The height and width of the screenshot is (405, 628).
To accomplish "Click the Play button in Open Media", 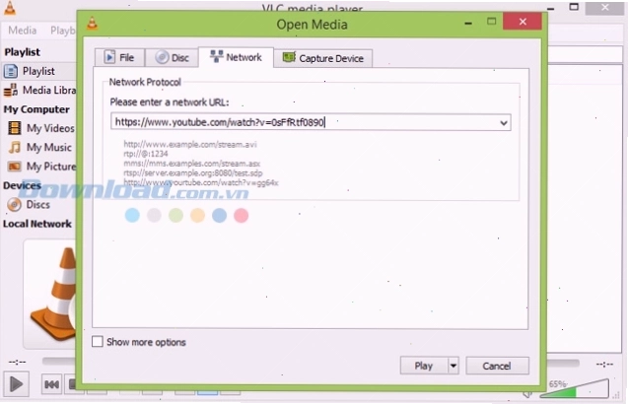I will [424, 366].
